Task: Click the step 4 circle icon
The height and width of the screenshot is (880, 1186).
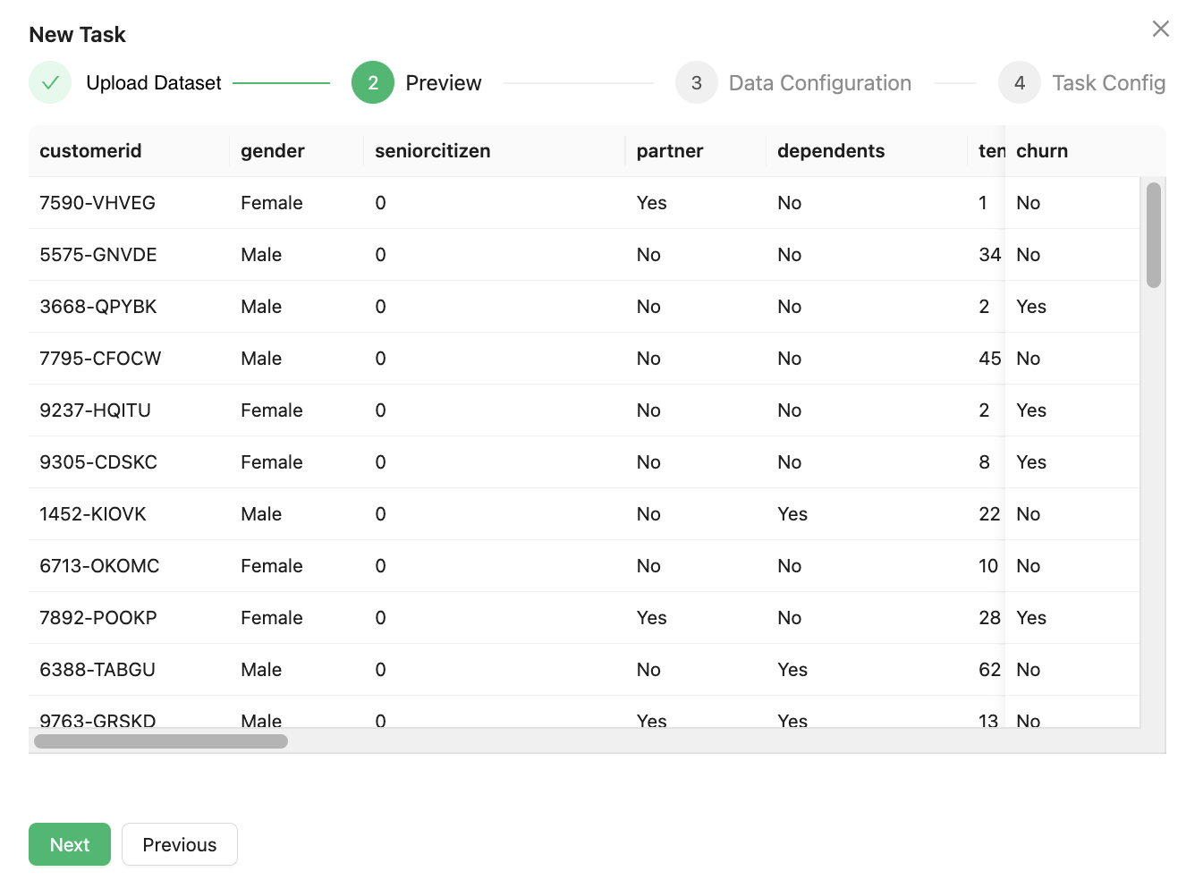Action: [x=1019, y=83]
